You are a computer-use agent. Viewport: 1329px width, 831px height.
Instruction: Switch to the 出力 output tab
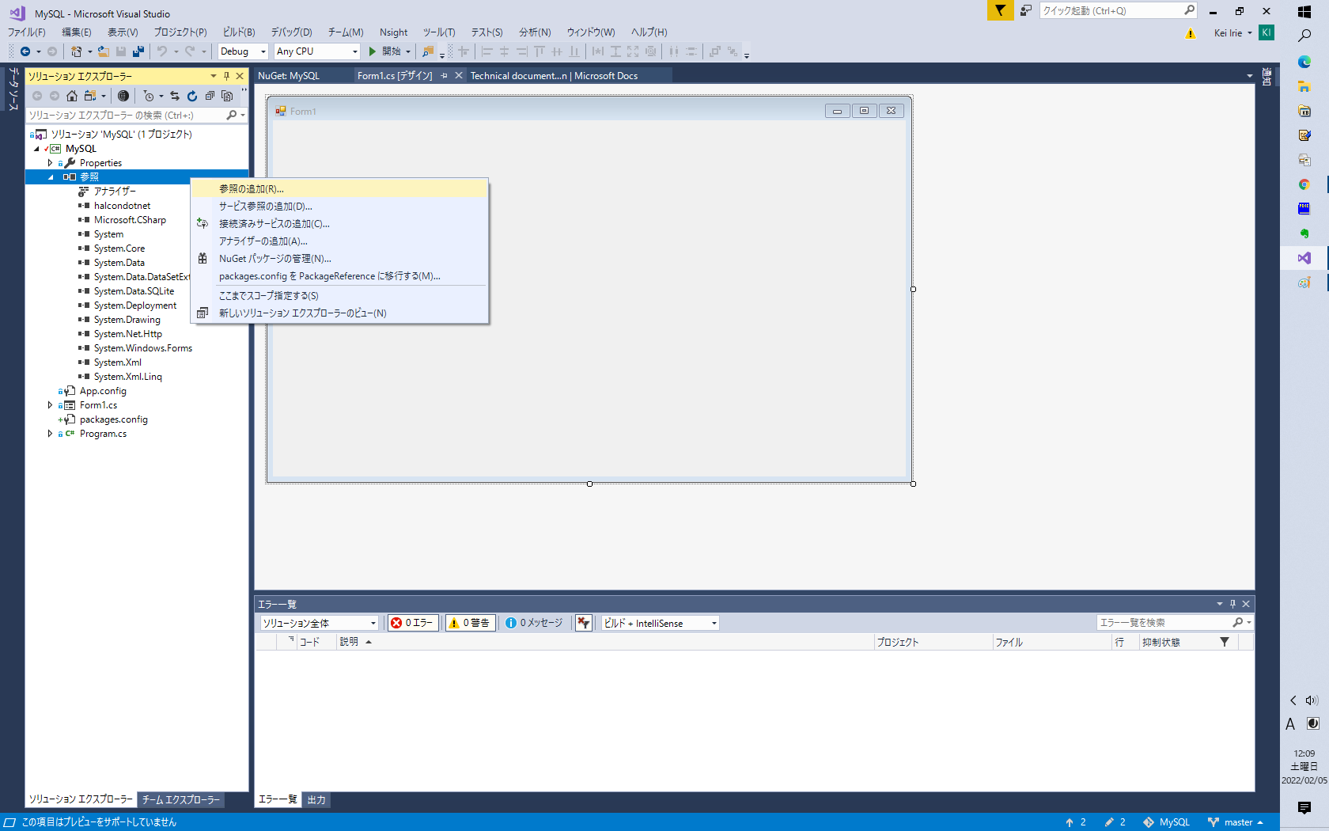click(316, 799)
